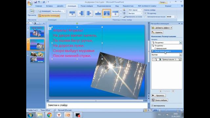This screenshot has width=210, height=118.
Task: Choose По щелчку in dropdown list
Action: 167,46
